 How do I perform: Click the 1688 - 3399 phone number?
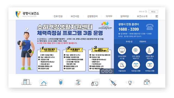click(x=129, y=29)
